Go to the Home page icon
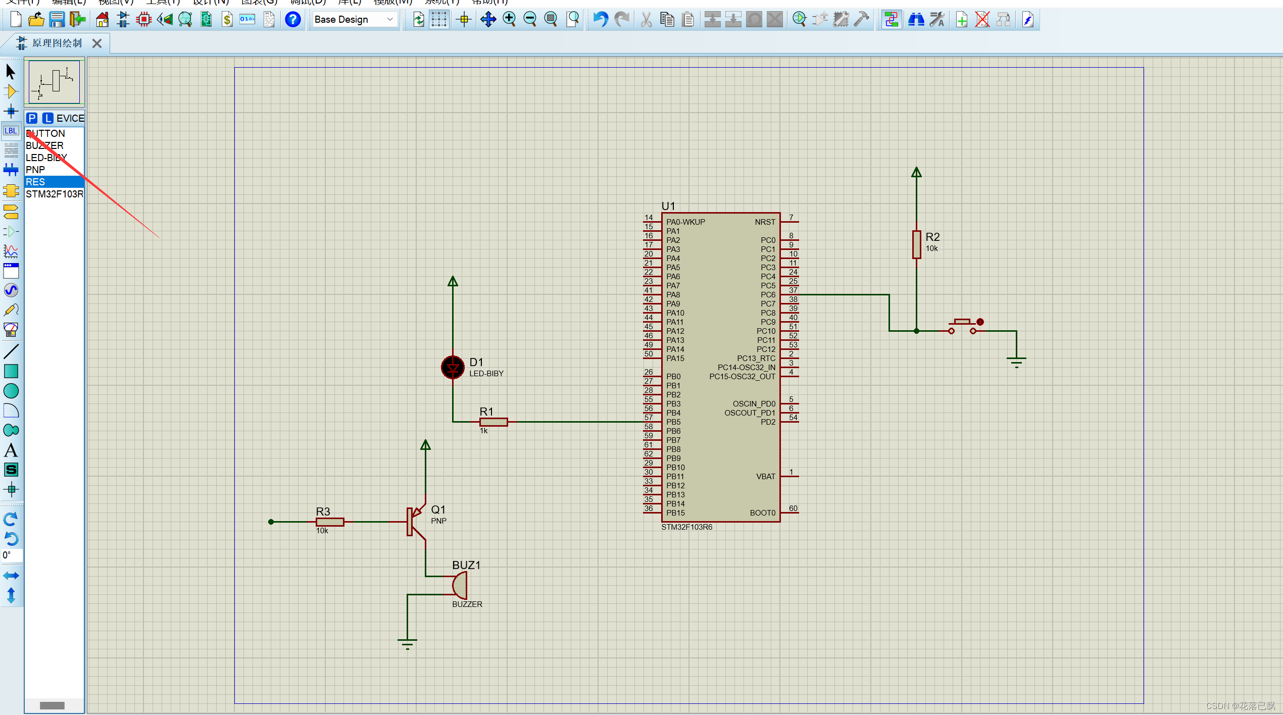The image size is (1283, 715). click(102, 20)
